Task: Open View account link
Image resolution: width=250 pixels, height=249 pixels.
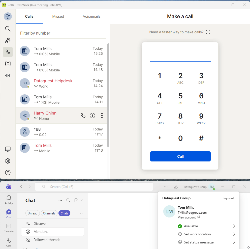Action: 189,217
